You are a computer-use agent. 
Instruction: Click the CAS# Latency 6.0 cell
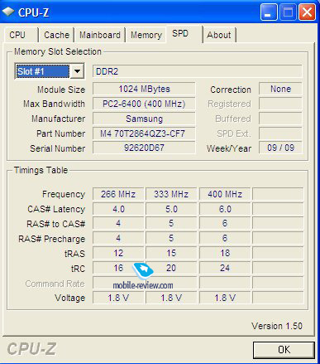225,209
